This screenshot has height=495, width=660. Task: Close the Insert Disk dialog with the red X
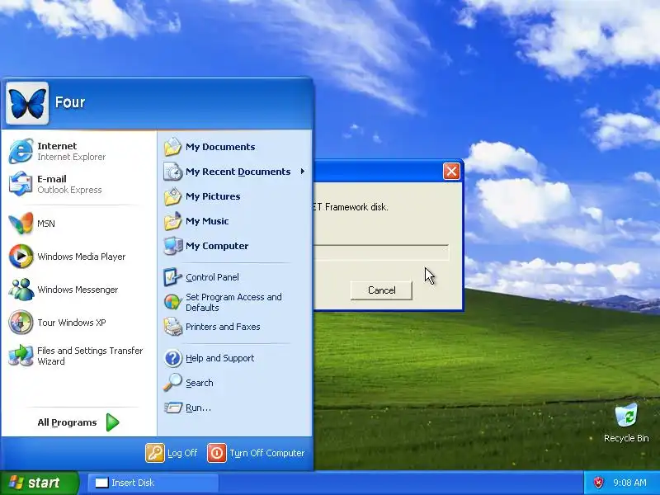click(x=451, y=172)
